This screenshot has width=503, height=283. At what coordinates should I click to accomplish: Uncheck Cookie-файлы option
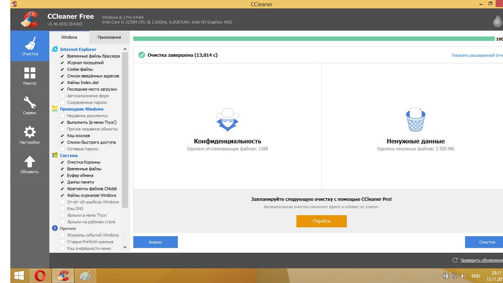pyautogui.click(x=62, y=69)
